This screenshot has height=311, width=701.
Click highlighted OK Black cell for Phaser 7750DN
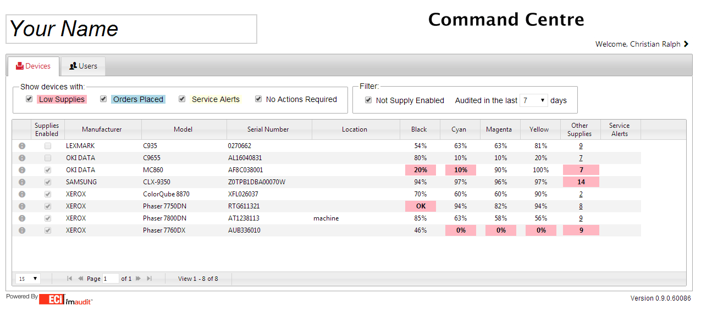(421, 206)
